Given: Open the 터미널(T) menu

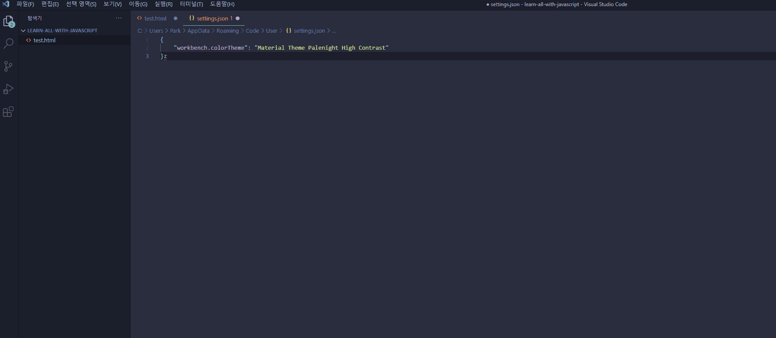Looking at the screenshot, I should tap(191, 4).
